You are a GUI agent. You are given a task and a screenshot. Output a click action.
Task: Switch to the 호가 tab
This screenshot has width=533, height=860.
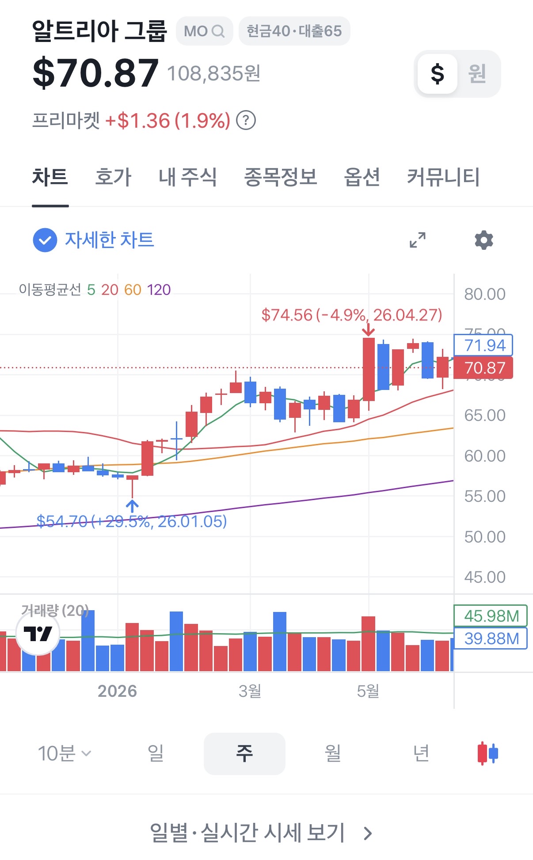[114, 177]
